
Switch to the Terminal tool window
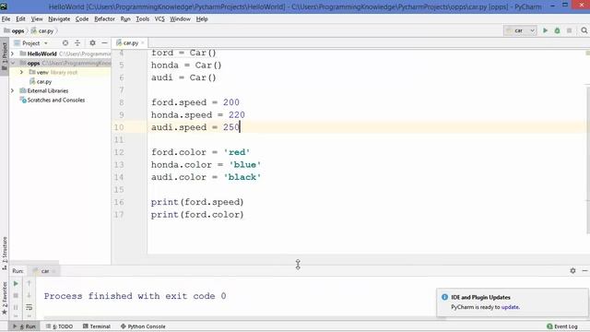coord(97,326)
